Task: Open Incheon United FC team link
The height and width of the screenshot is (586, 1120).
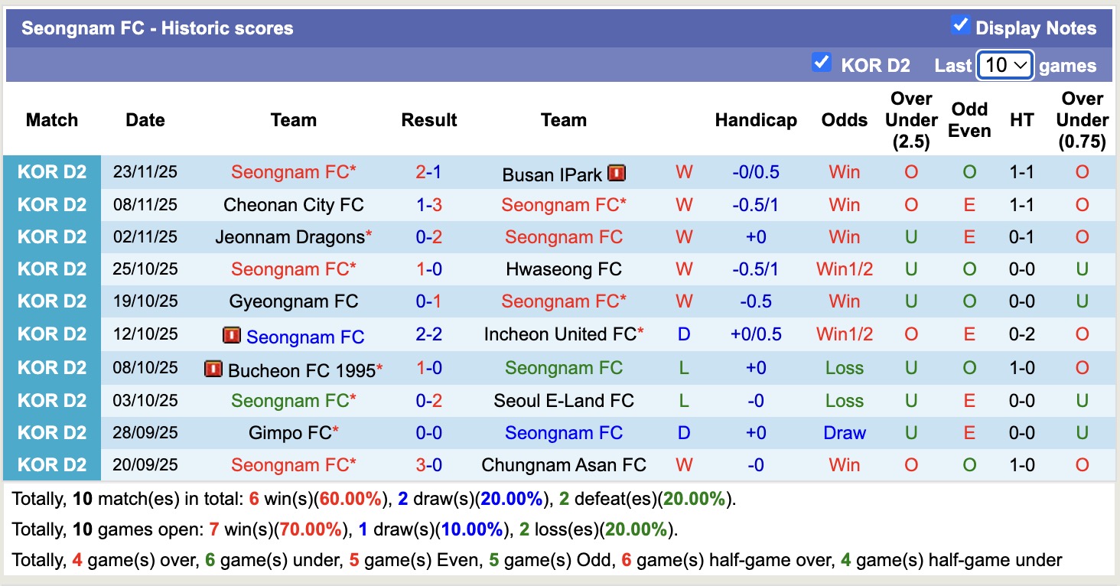Action: [560, 334]
